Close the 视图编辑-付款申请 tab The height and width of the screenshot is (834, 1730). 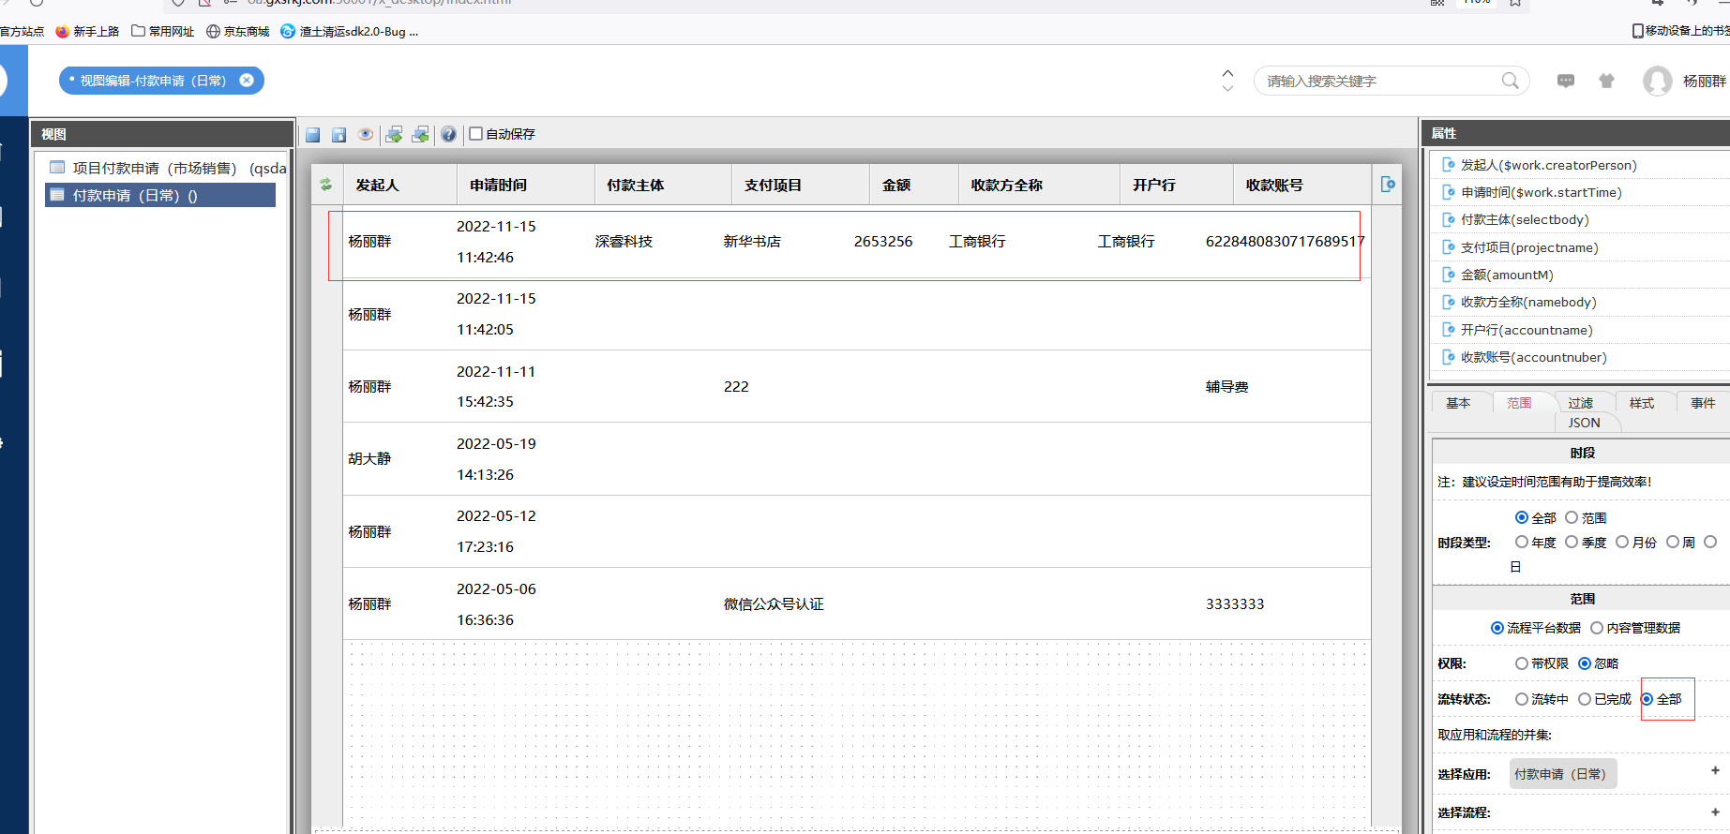[x=247, y=81]
